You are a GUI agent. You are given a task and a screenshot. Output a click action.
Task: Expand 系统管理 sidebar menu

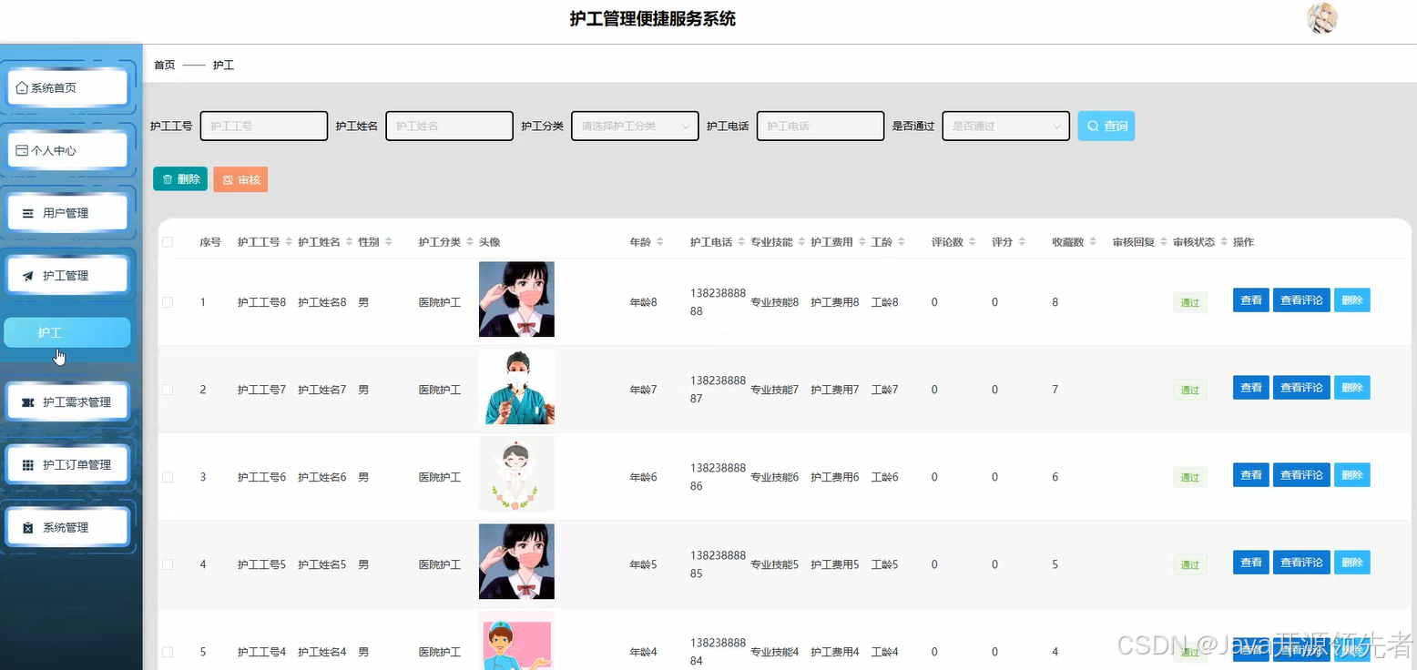click(67, 528)
